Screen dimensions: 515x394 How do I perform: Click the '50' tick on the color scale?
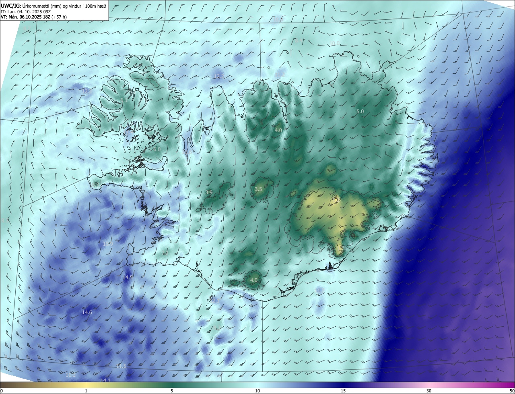pyautogui.click(x=512, y=391)
